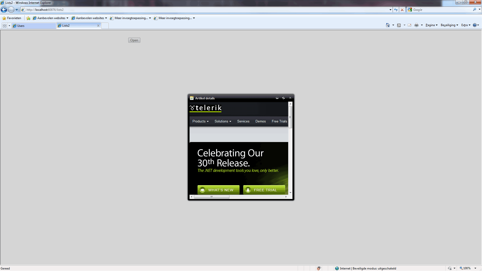Click the dialog scroll right arrow
This screenshot has width=482, height=271.
[286, 197]
